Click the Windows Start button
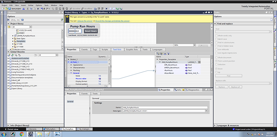277x137 pixels. (4, 134)
